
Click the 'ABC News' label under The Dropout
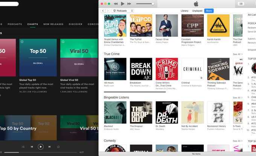pyautogui.click(x=135, y=129)
